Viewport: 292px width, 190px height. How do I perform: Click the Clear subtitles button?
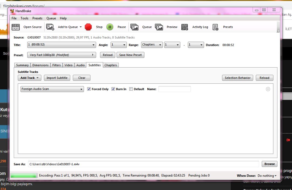82,78
